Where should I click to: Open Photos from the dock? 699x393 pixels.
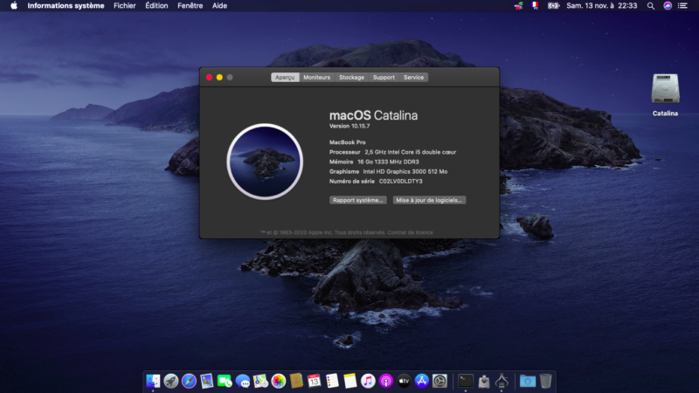click(279, 381)
